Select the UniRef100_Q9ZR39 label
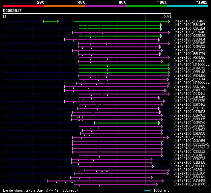The height and width of the screenshot is (193, 211). (189, 36)
